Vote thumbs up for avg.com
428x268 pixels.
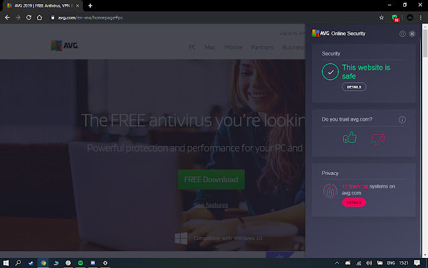point(350,137)
